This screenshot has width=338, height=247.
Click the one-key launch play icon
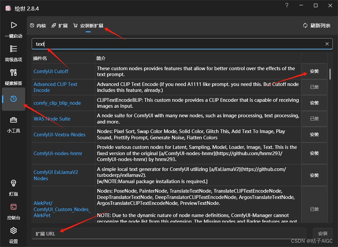point(14,25)
